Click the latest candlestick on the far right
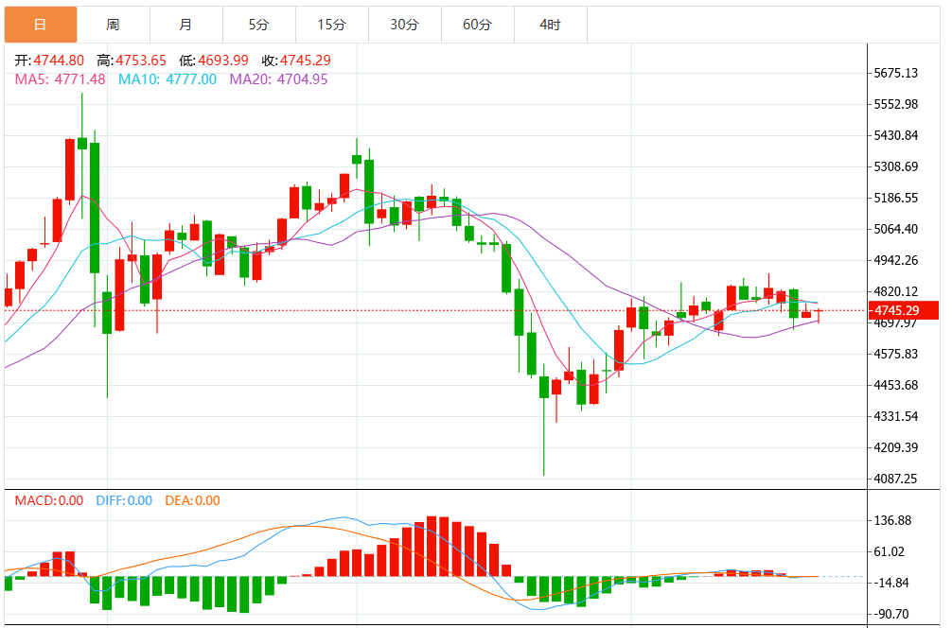This screenshot has height=628, width=952. click(x=819, y=316)
